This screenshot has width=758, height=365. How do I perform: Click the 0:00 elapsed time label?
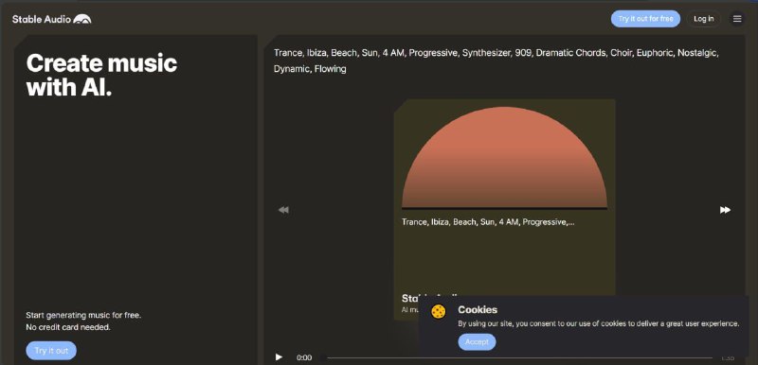pyautogui.click(x=304, y=357)
